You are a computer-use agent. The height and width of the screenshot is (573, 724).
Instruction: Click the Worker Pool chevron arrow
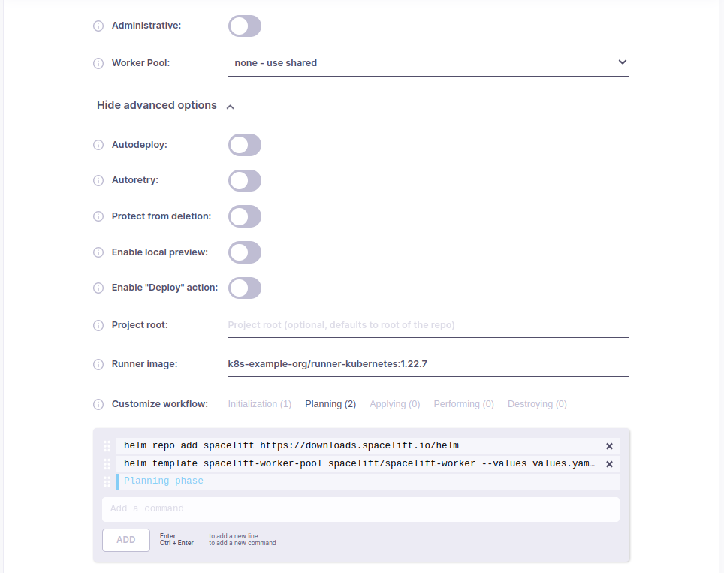click(622, 62)
